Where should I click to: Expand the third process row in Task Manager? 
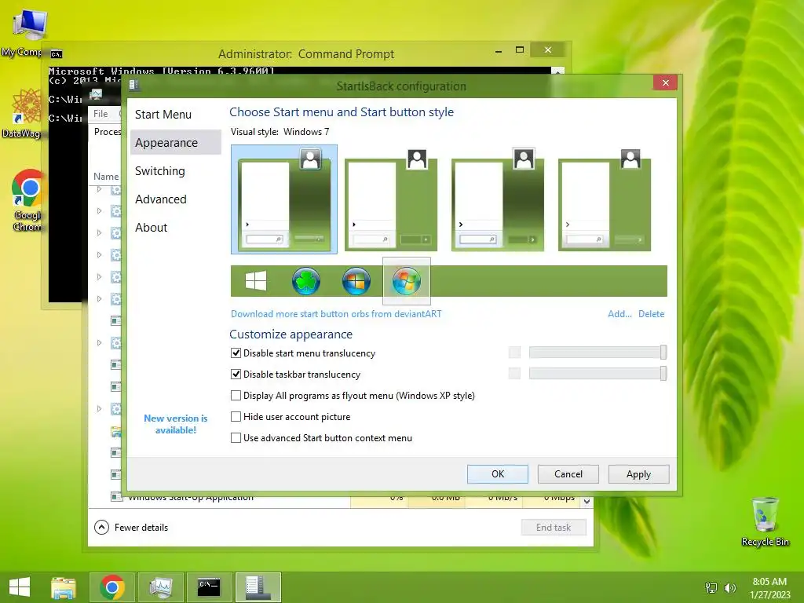(x=99, y=232)
